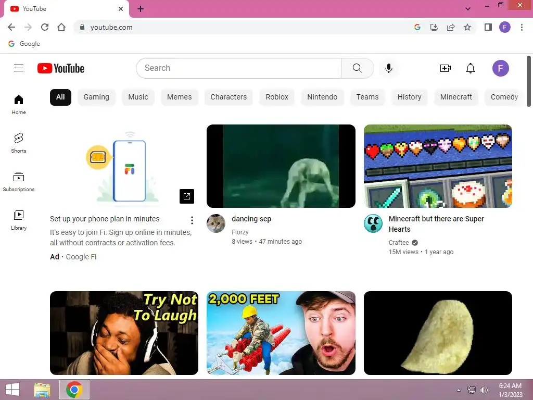
Task: Close the YouTube tab
Action: (121, 9)
